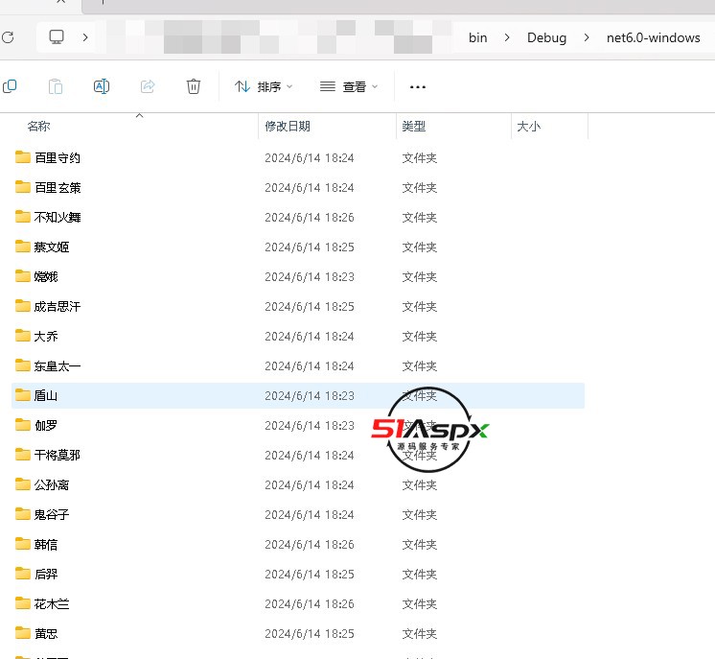Click the folder icon of 百里守约

(23, 157)
